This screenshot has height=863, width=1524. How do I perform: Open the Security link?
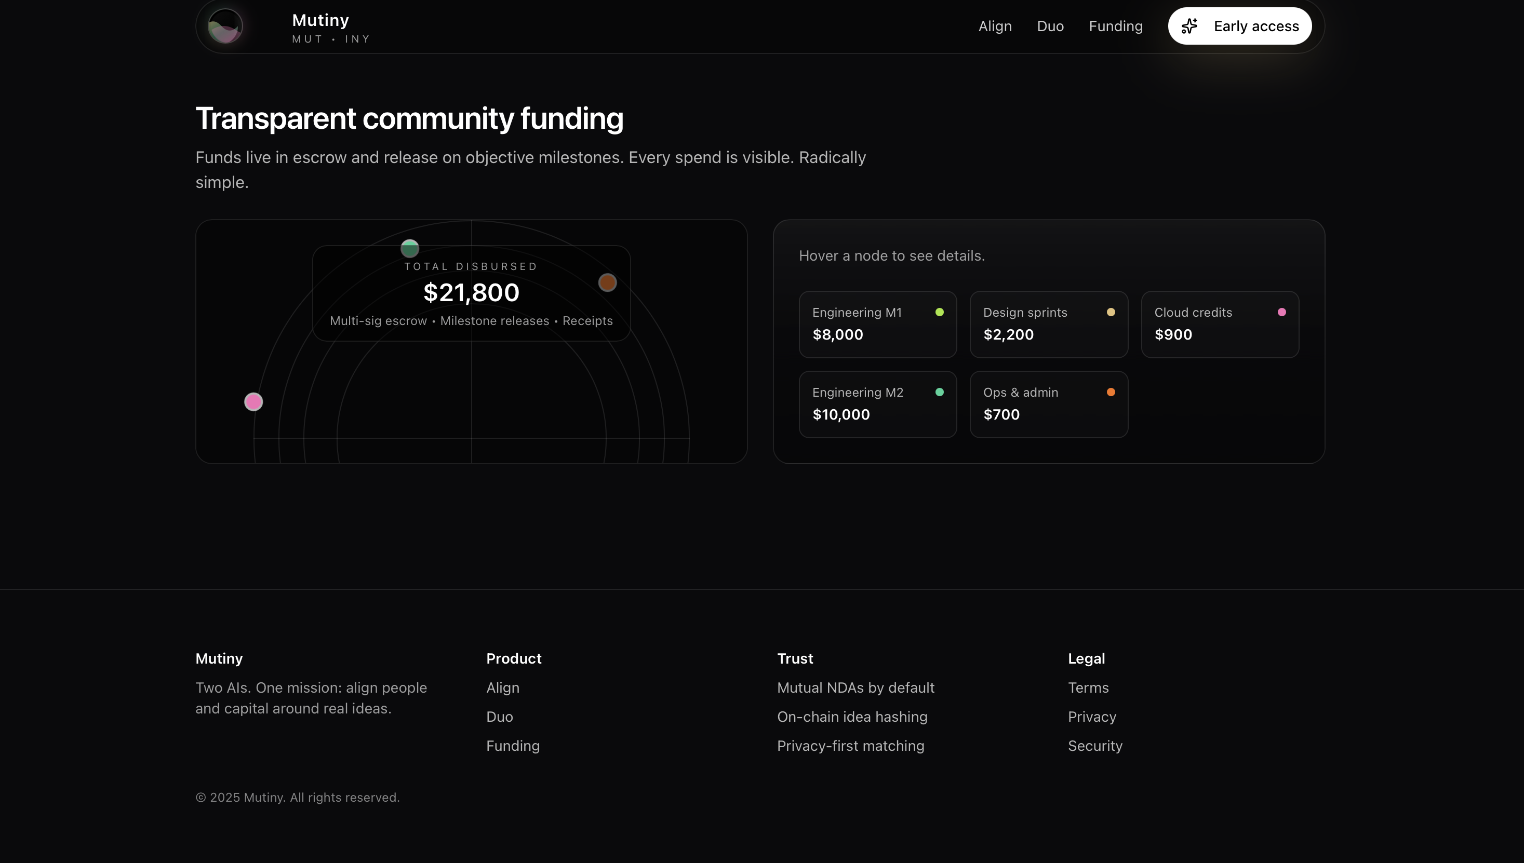click(x=1095, y=746)
